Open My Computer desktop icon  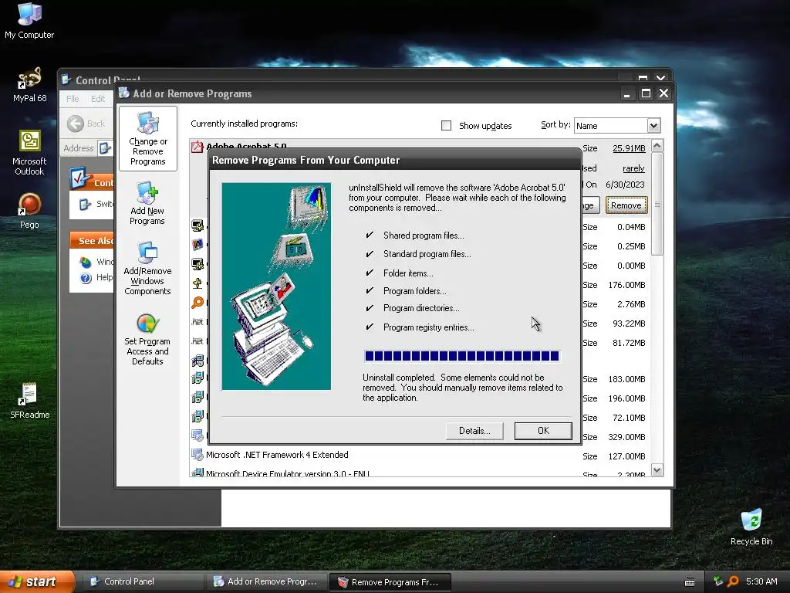29,21
